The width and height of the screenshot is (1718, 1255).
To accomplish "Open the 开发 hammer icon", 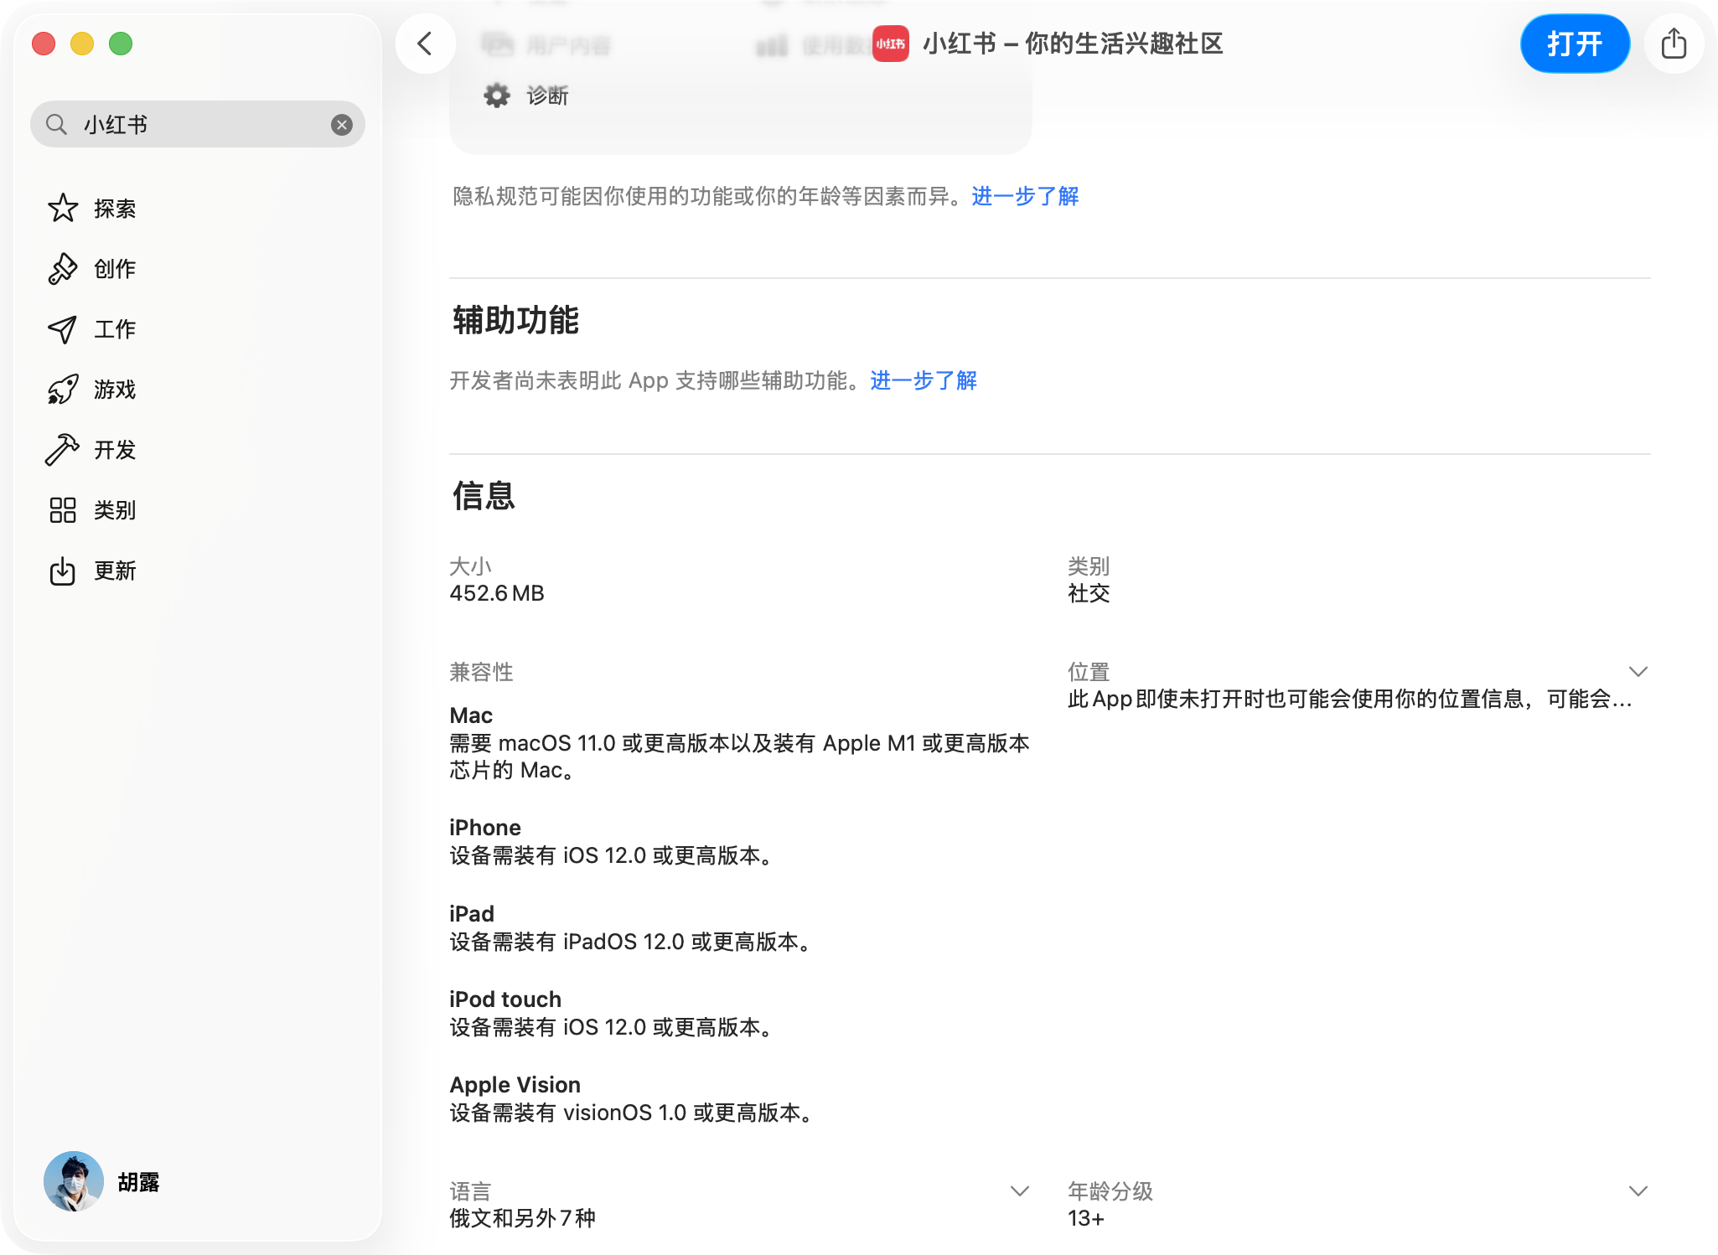I will tap(63, 450).
